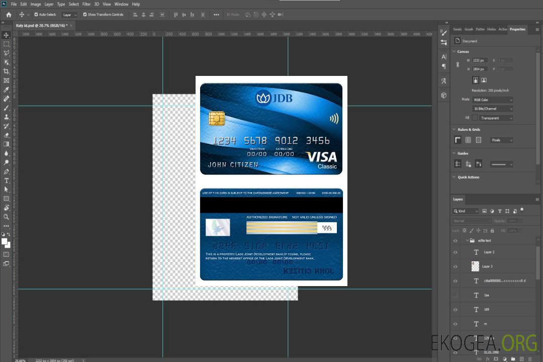Image resolution: width=543 pixels, height=362 pixels.
Task: Switch to the Properties panel tab
Action: click(517, 30)
